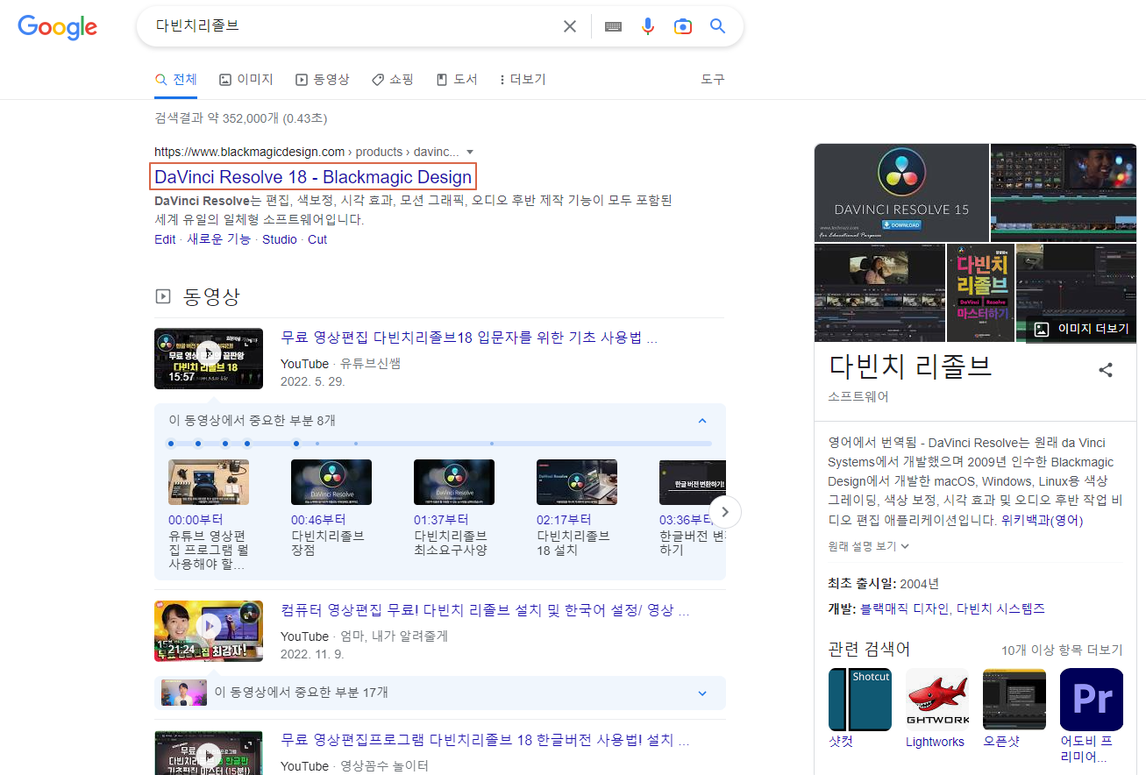Share the 다빈치 리졸브 knowledge panel
This screenshot has width=1146, height=775.
pyautogui.click(x=1106, y=369)
